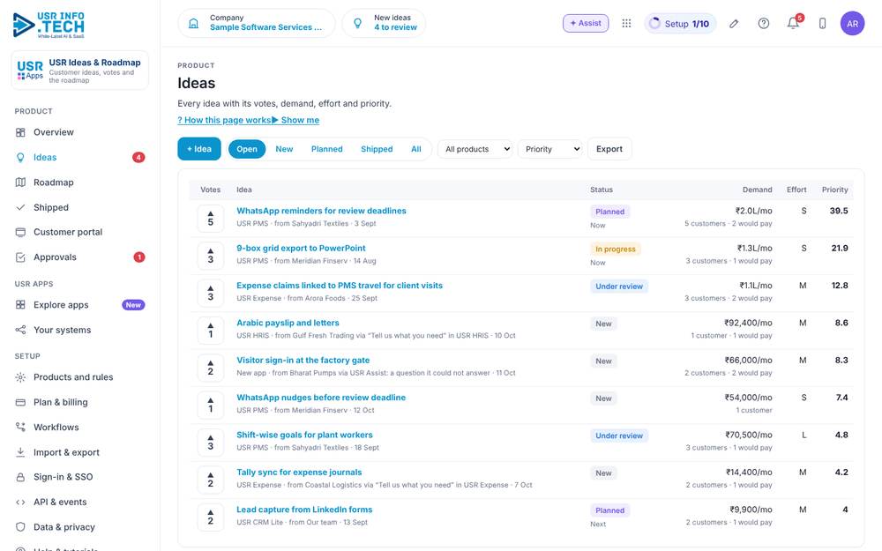Click the In progress status badge
The height and width of the screenshot is (551, 882).
[616, 249]
